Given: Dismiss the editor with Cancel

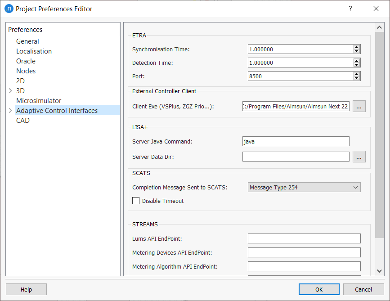Looking at the screenshot, I should pos(363,289).
